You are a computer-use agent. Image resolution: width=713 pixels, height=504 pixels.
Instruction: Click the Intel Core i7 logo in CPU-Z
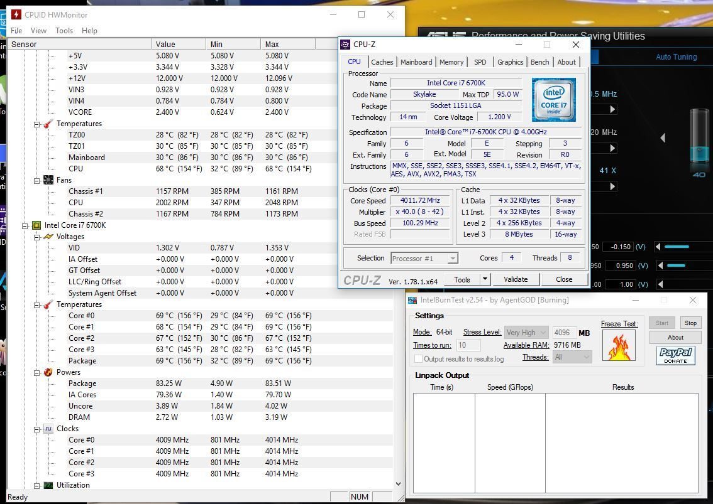tap(553, 99)
